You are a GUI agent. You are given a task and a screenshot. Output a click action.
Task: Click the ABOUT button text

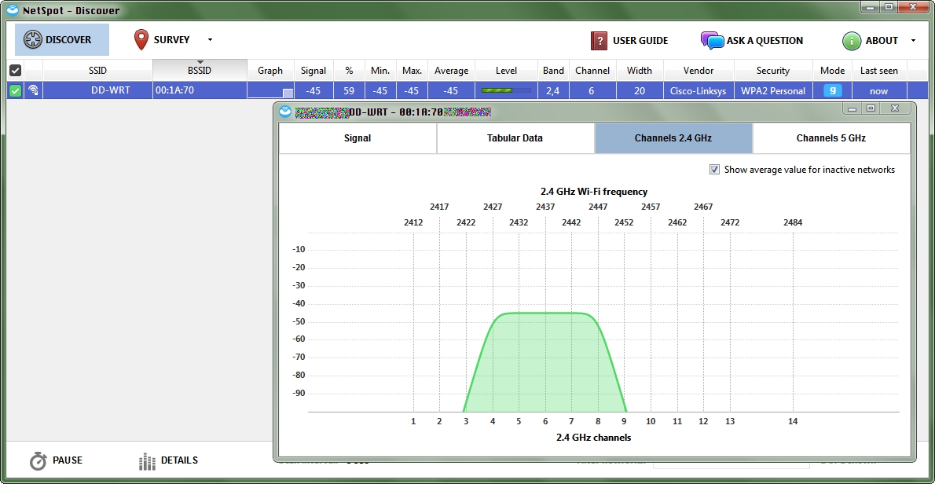[882, 41]
